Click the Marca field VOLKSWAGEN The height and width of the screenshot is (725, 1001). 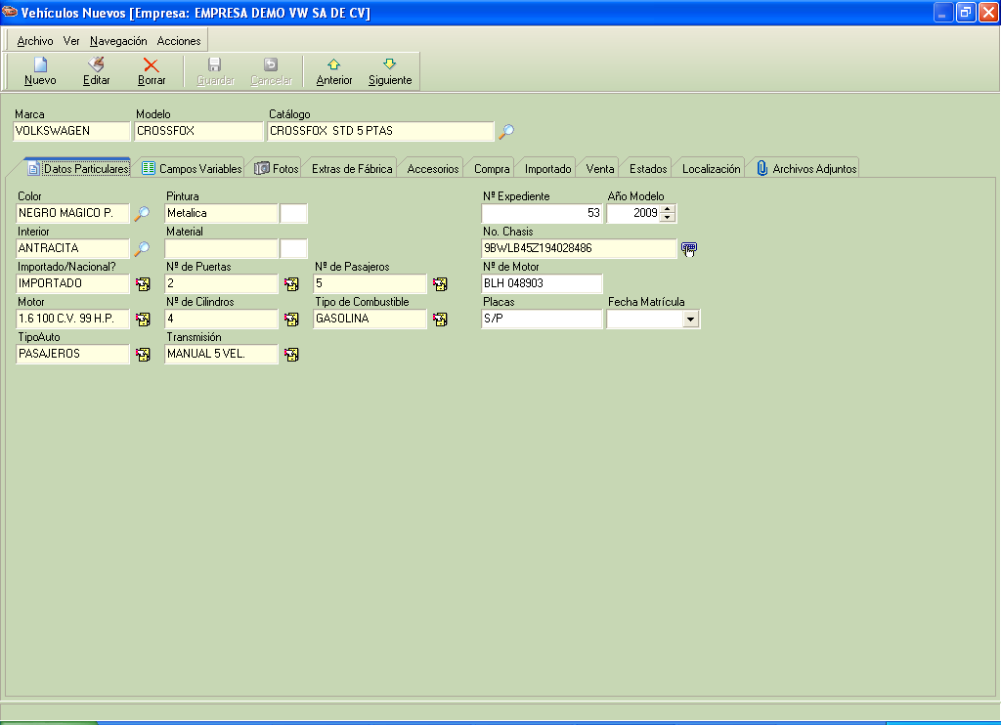[71, 131]
